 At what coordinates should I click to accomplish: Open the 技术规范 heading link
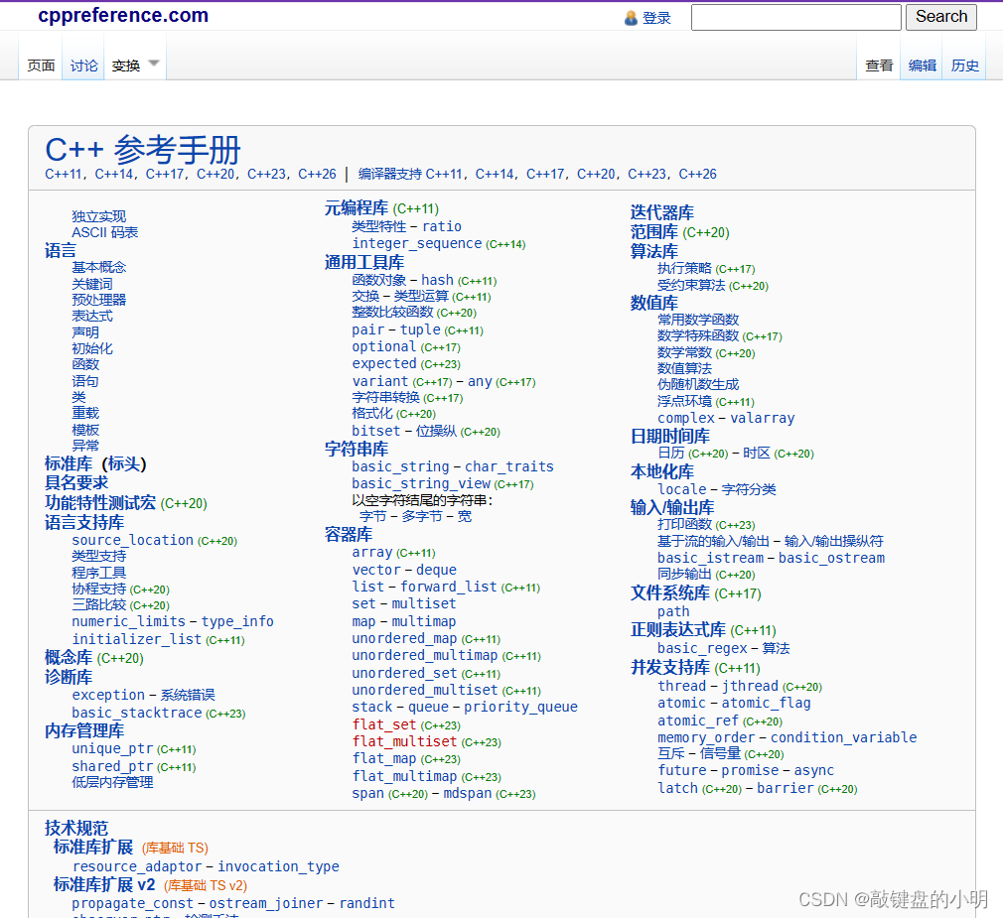click(76, 828)
